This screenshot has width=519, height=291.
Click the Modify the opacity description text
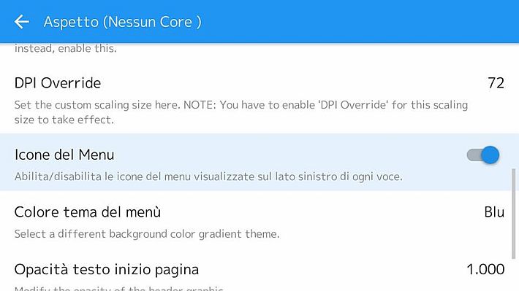point(119,288)
